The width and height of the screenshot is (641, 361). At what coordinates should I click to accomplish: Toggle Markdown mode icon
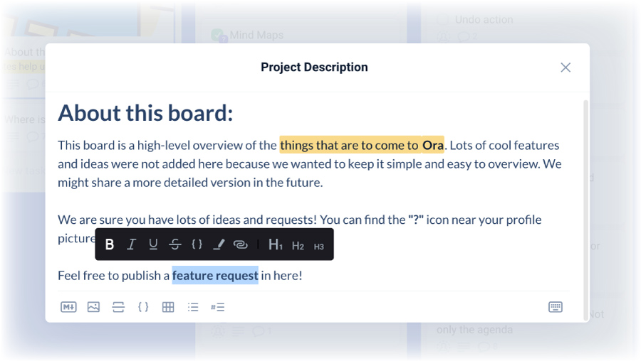68,307
